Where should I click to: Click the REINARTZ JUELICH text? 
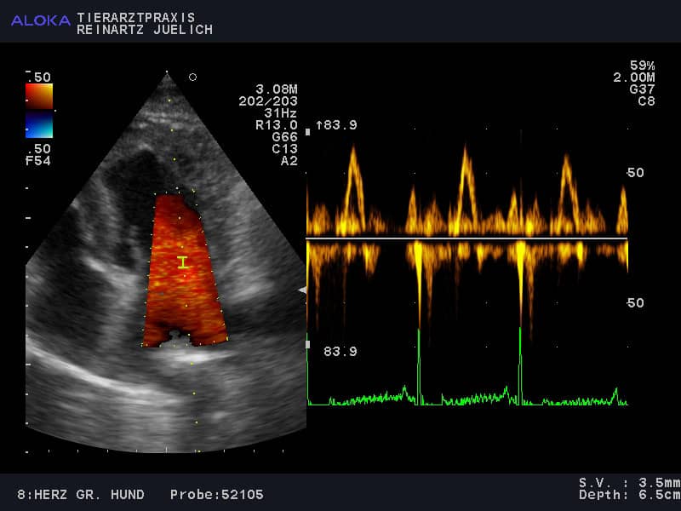pyautogui.click(x=145, y=30)
